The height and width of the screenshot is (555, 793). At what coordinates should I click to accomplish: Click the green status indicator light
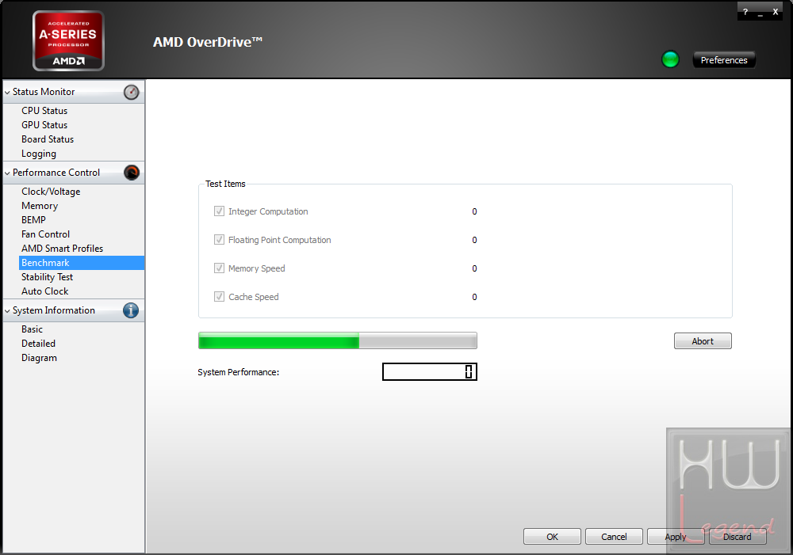click(x=670, y=59)
